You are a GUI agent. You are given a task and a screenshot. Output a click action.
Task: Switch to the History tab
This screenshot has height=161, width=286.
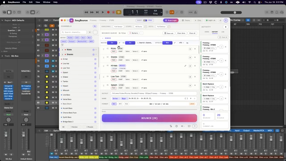pyautogui.click(x=214, y=32)
